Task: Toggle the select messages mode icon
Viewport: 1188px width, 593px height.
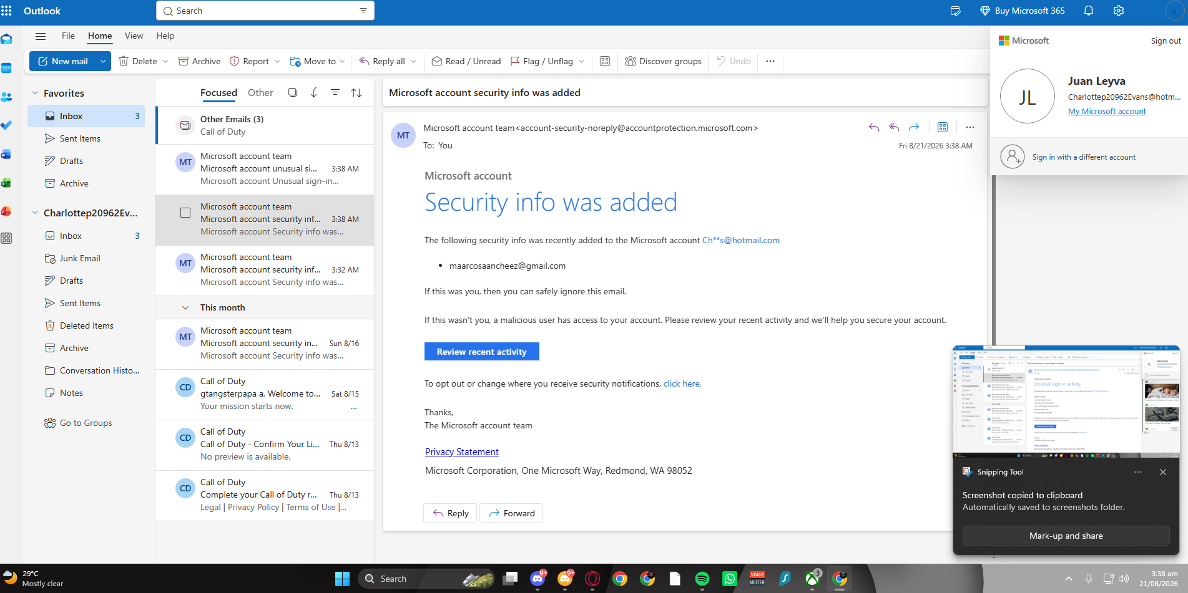Action: point(292,92)
